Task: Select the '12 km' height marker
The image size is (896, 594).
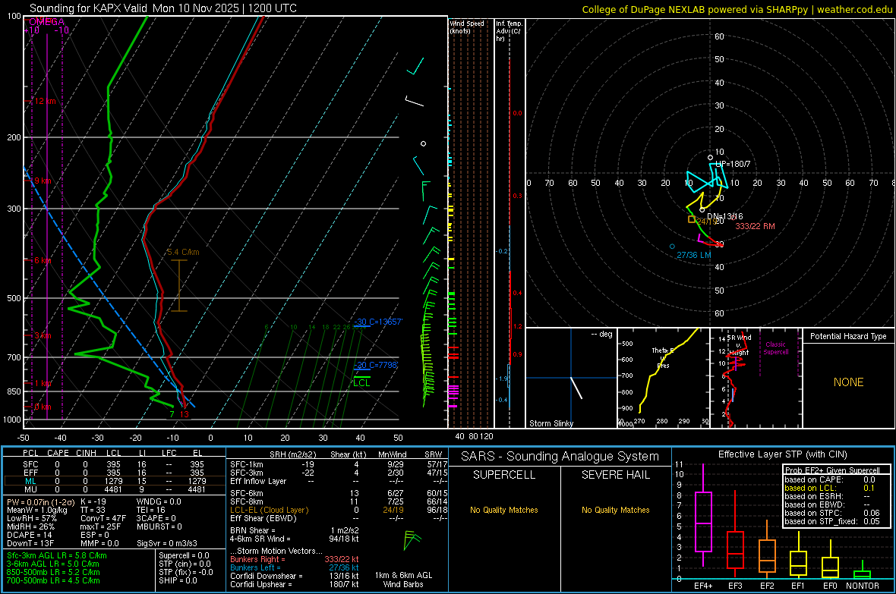Action: click(45, 101)
